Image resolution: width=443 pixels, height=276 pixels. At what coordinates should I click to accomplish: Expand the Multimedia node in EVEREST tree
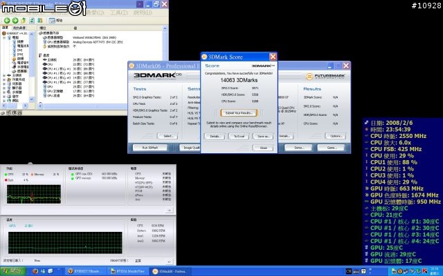click(x=4, y=92)
